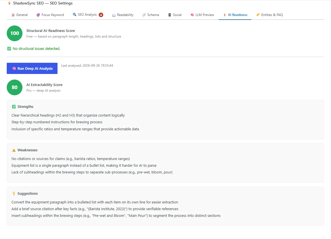Click 'Inclusion of specific ratios and temperature' line

pyautogui.click(x=75, y=129)
